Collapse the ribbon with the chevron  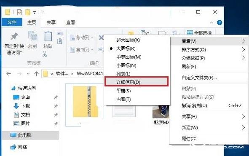212,23
